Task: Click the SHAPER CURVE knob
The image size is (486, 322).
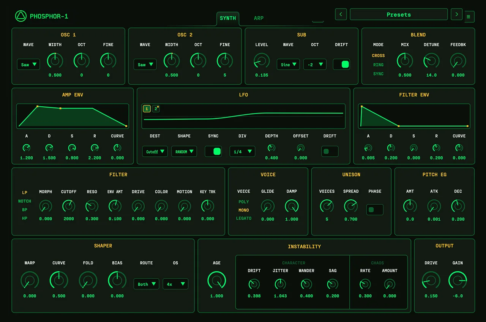Action: pyautogui.click(x=59, y=280)
